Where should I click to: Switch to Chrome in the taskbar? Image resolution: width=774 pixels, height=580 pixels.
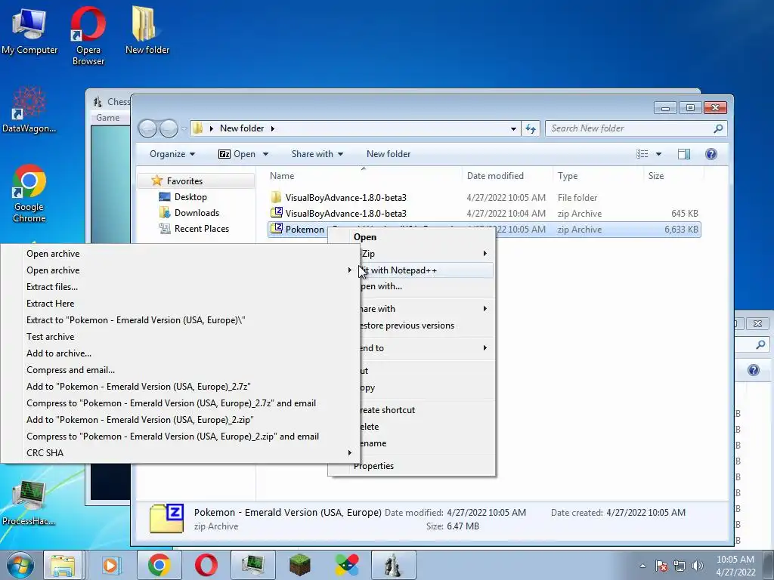(159, 565)
